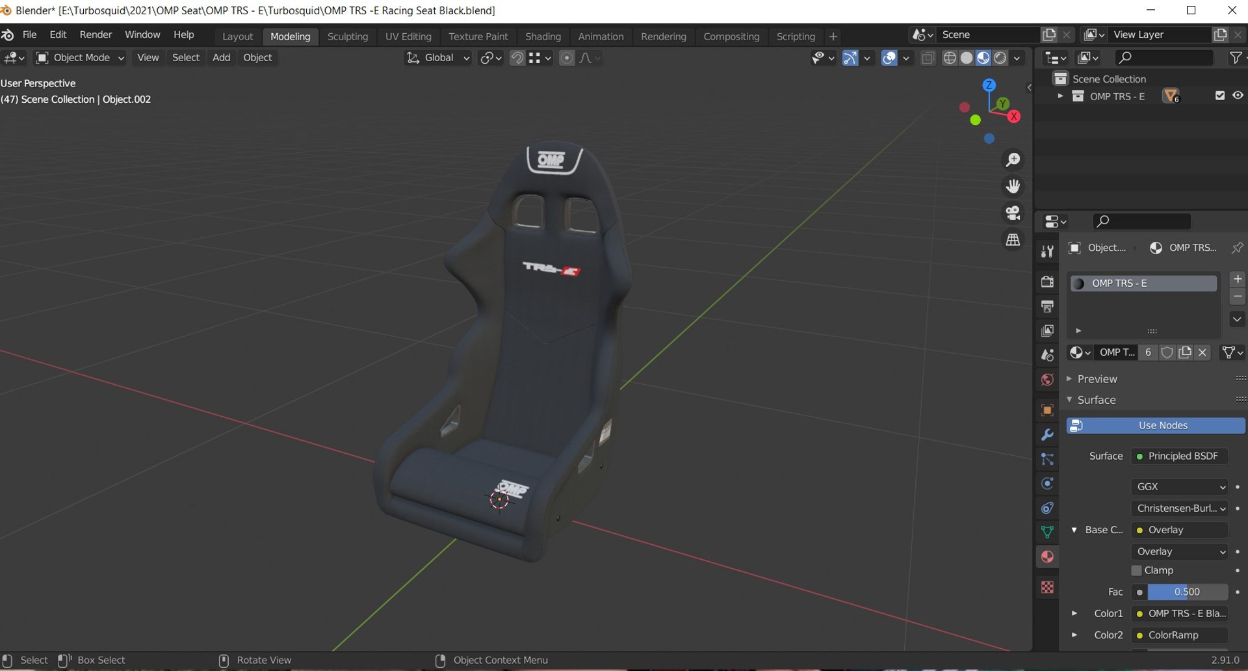
Task: Open the Object properties tab
Action: click(x=1047, y=410)
